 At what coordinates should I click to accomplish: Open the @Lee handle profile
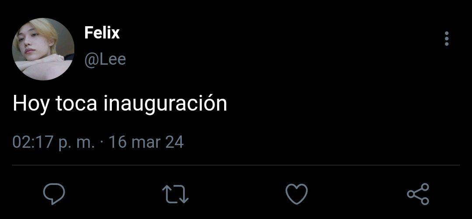[105, 59]
